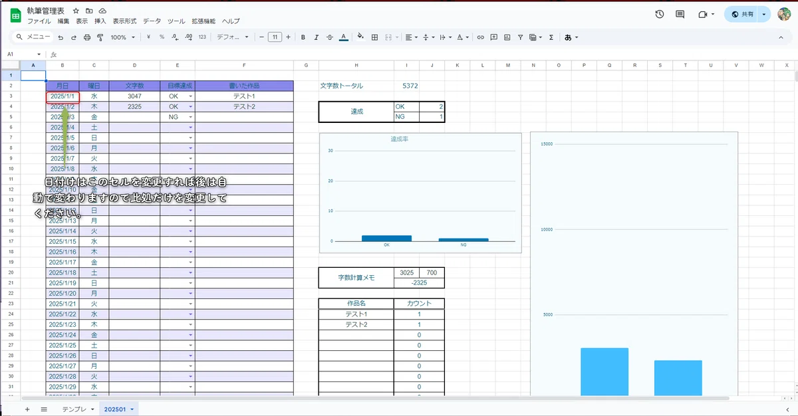Star the 執筆管理表 document
The image size is (798, 416).
coord(76,11)
